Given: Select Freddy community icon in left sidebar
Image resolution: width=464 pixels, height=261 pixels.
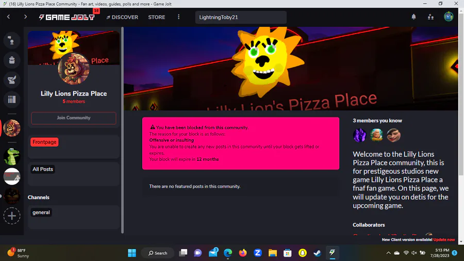Looking at the screenshot, I should 12,128.
